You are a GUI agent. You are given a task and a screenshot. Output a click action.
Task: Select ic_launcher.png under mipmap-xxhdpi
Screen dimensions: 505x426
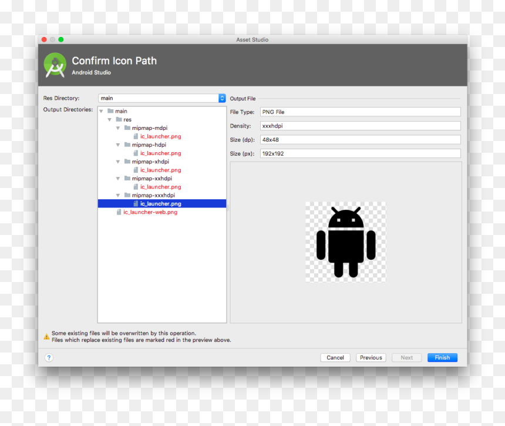pos(160,187)
